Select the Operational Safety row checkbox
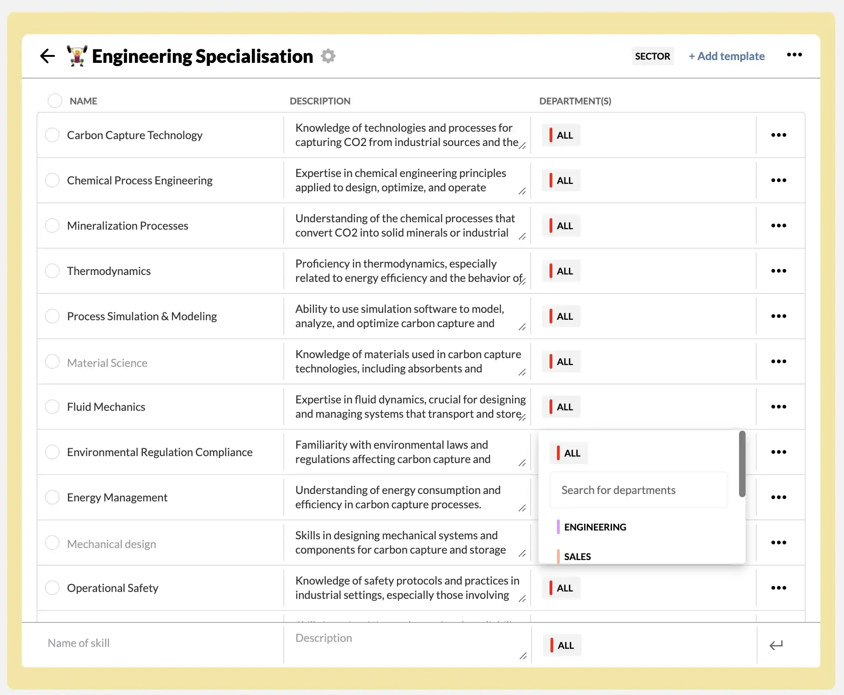This screenshot has height=695, width=844. click(x=52, y=588)
